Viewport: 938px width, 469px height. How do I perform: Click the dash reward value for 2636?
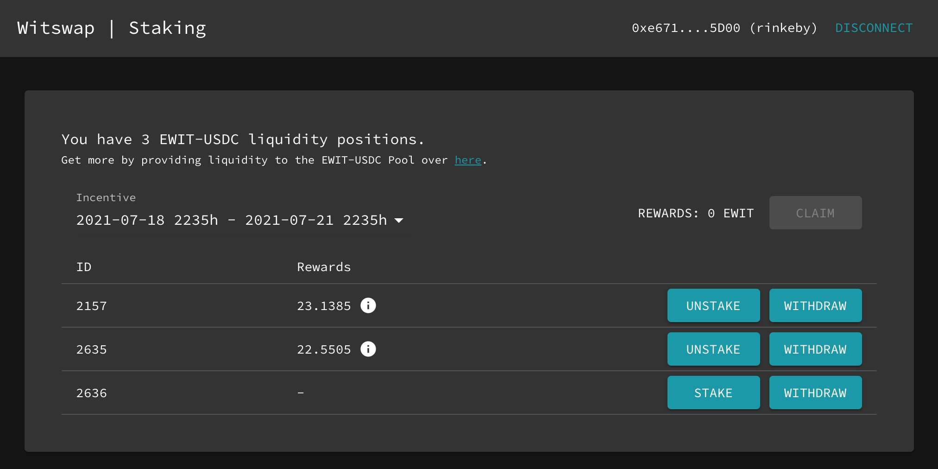coord(301,393)
